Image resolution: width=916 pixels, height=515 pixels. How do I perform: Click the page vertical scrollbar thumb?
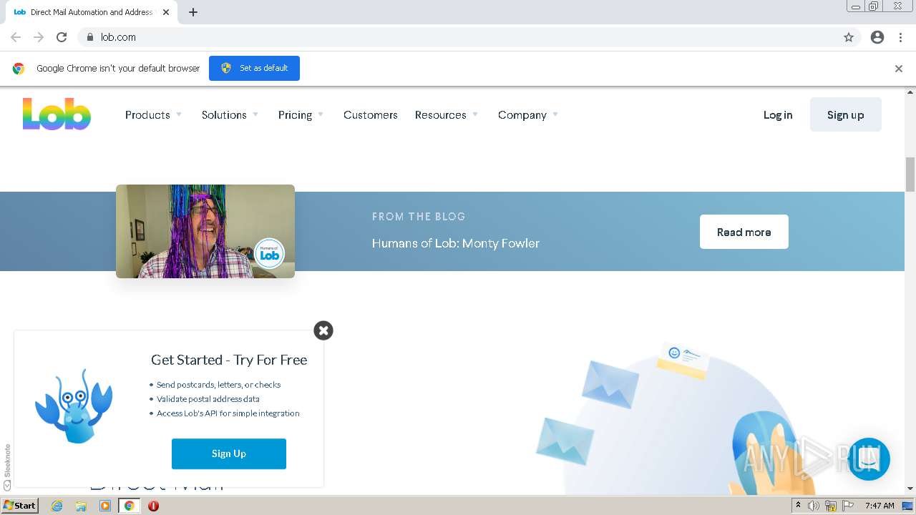pos(910,174)
